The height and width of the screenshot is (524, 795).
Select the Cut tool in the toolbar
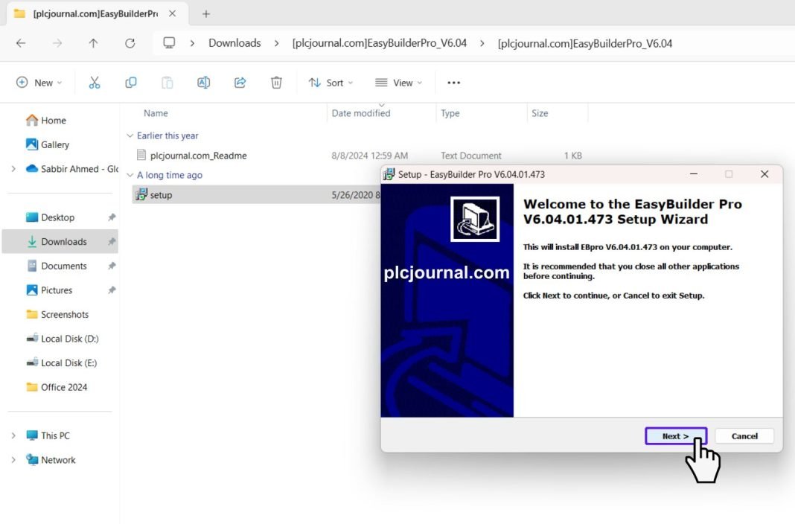(94, 82)
